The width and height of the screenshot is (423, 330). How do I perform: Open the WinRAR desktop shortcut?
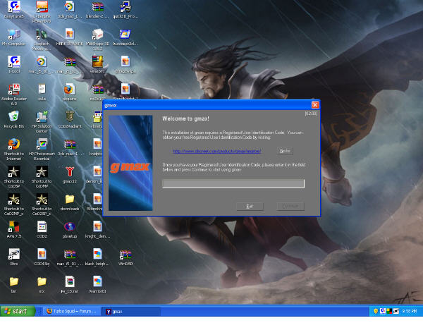(125, 257)
